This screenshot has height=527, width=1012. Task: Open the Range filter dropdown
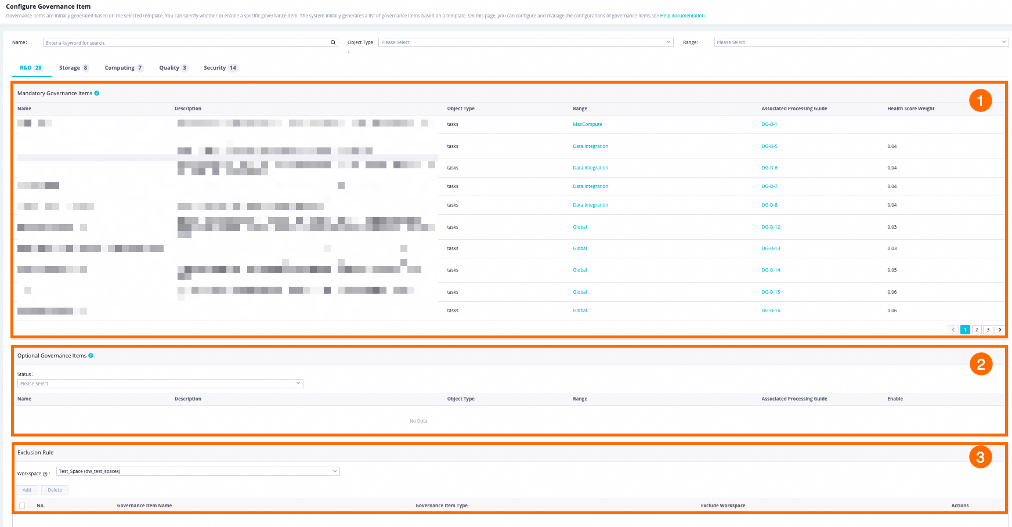pos(861,42)
